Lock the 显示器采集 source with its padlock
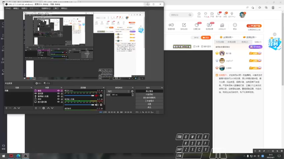 [62, 102]
